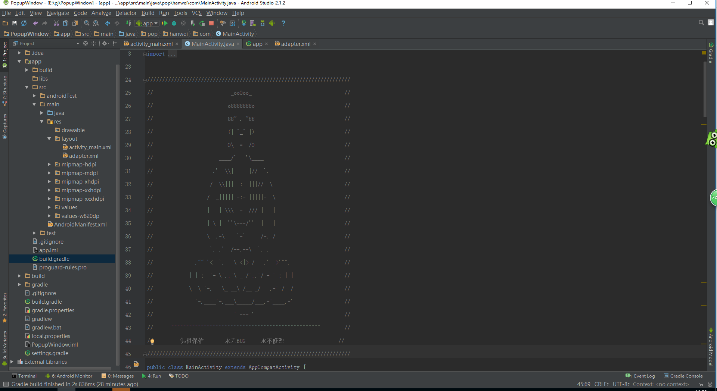The width and height of the screenshot is (717, 391).
Task: Stop the running app with red square
Action: coord(211,23)
